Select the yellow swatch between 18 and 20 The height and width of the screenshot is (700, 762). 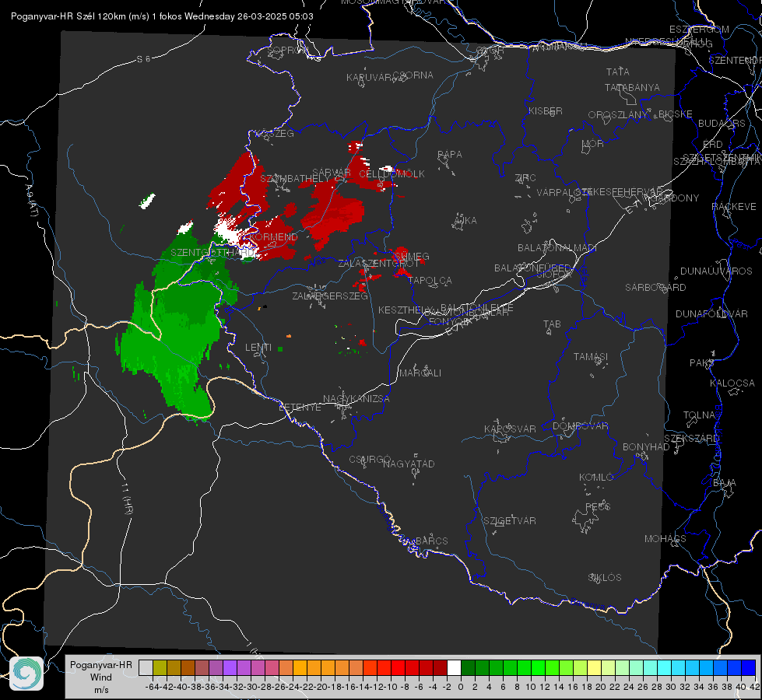click(x=594, y=667)
